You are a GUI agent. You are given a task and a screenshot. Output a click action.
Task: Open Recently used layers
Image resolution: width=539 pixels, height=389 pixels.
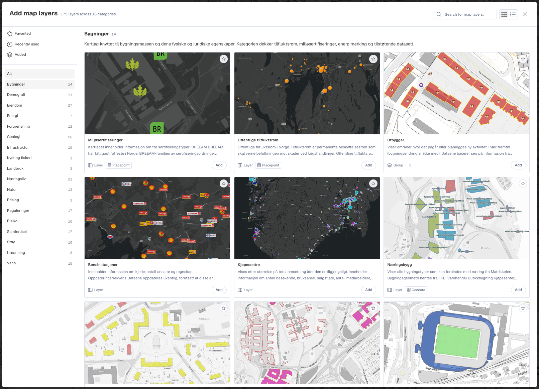(x=39, y=44)
